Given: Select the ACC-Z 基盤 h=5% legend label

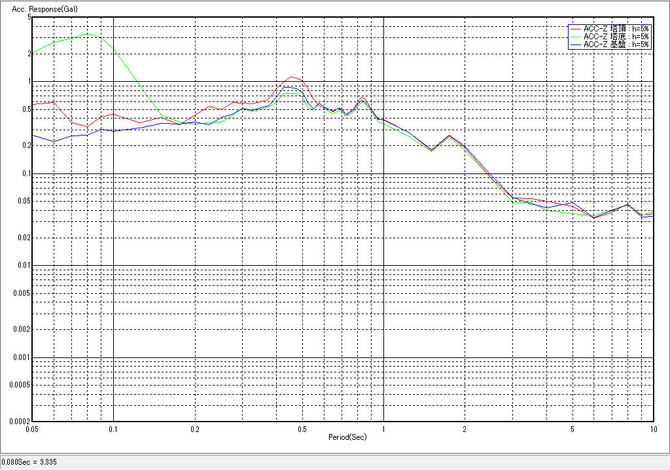Looking at the screenshot, I should coord(616,45).
